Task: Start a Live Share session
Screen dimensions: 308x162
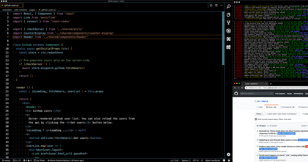Action: point(39,160)
